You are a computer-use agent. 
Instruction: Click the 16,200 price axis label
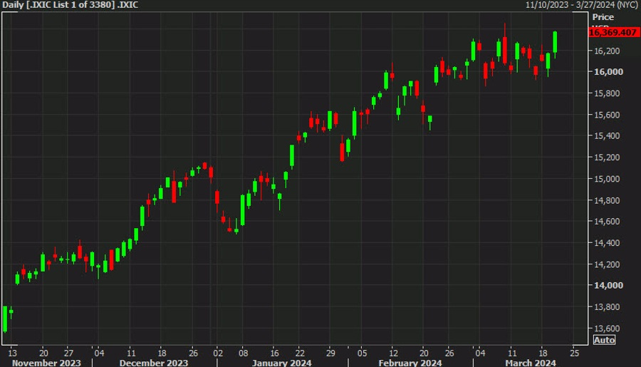click(x=607, y=51)
